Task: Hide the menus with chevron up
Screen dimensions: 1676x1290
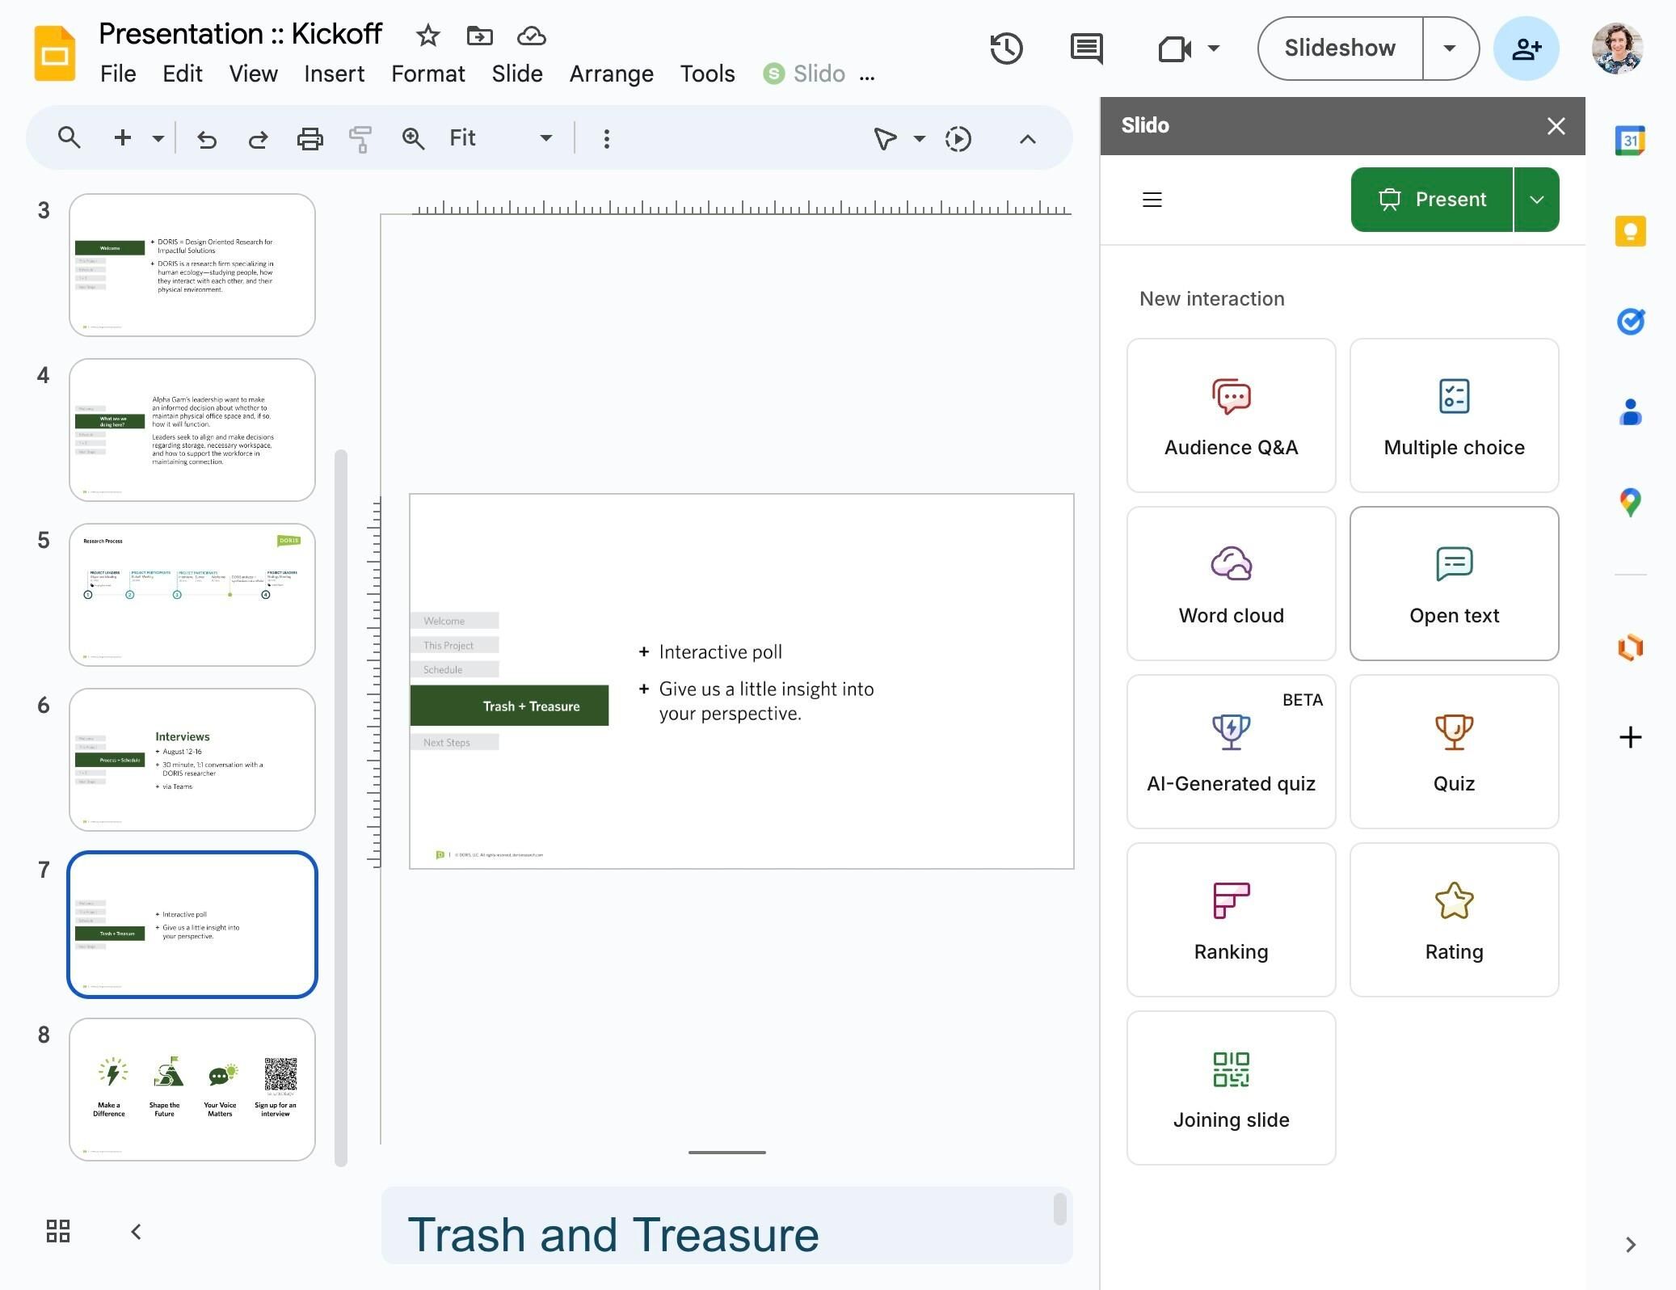Action: pyautogui.click(x=1027, y=139)
